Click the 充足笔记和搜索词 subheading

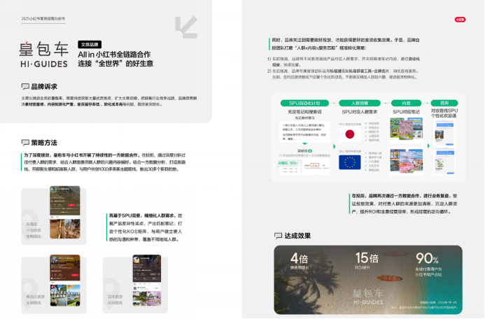point(304,112)
